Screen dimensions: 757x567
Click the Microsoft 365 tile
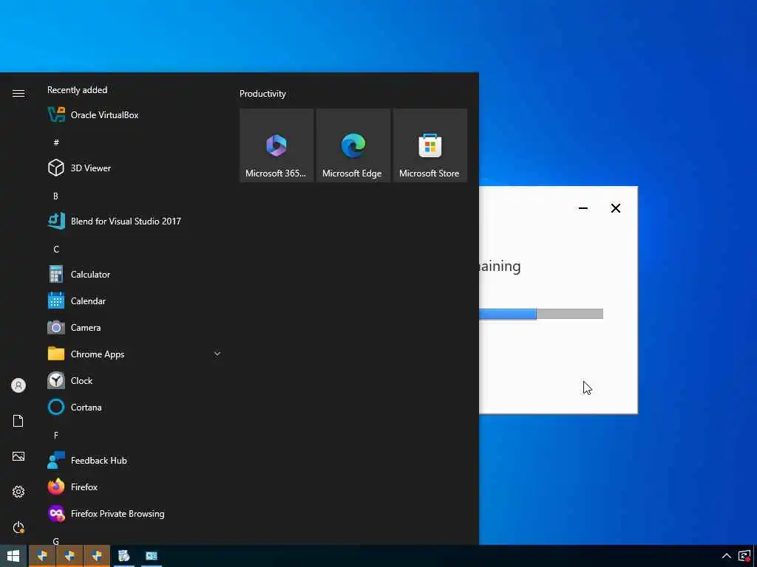(x=276, y=145)
